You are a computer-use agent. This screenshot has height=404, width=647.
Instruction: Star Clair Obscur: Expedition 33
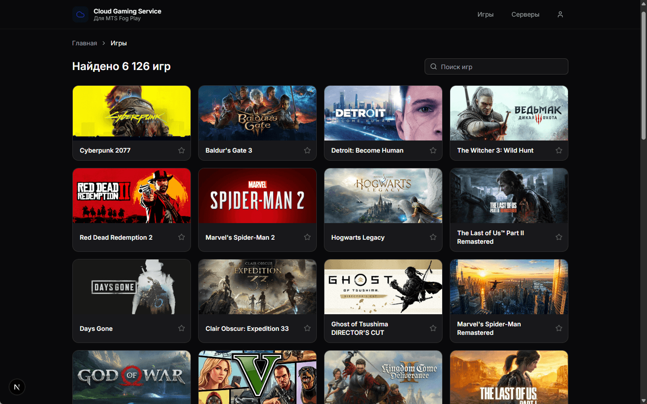click(307, 328)
